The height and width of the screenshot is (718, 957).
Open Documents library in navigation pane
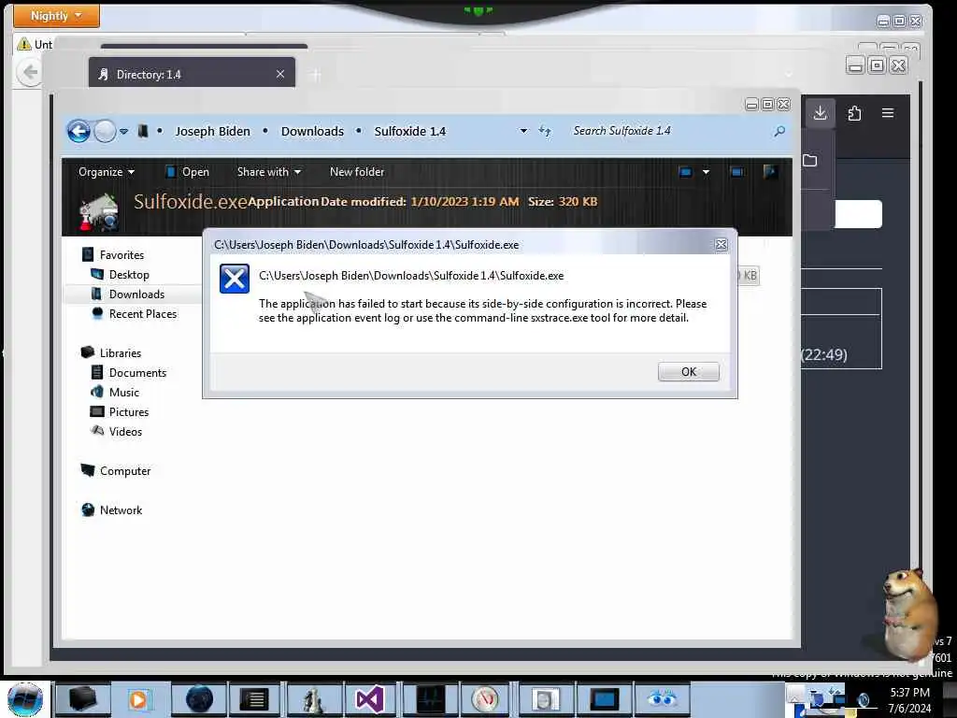point(137,372)
